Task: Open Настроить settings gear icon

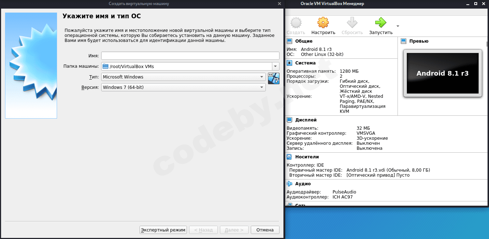Action: [x=323, y=23]
